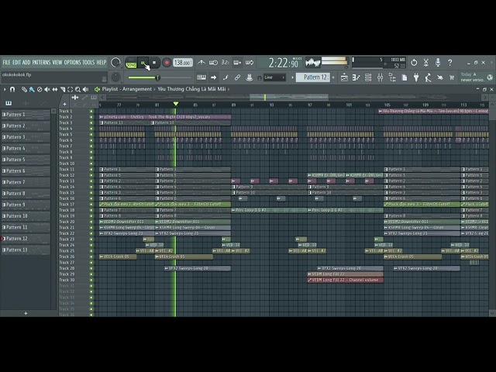The height and width of the screenshot is (372, 496).
Task: Open audio editor with the scissors icon
Action: 425,63
